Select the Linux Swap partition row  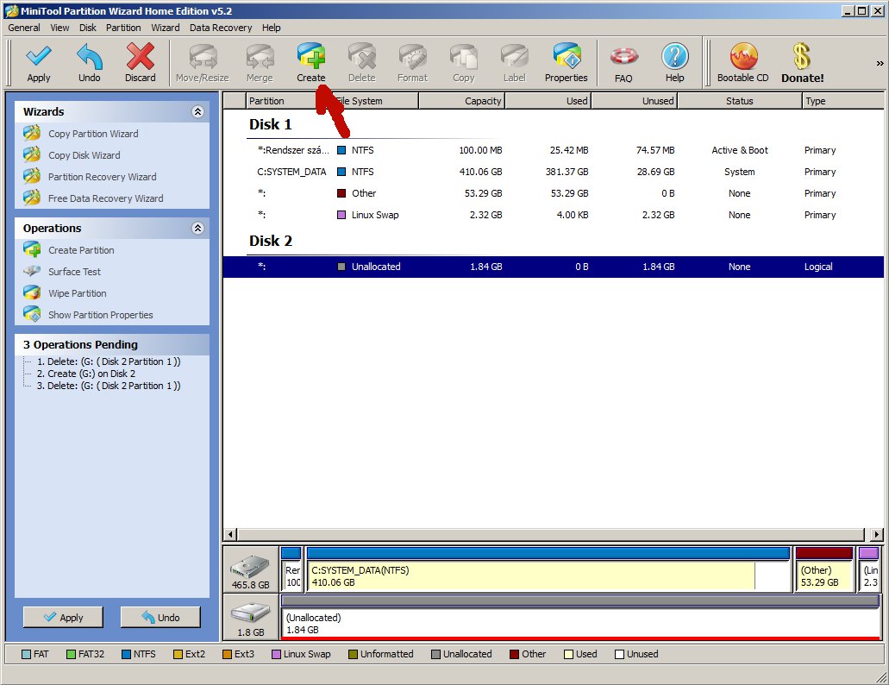click(x=554, y=215)
